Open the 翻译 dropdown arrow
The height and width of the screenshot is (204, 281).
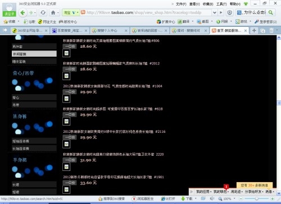pyautogui.click(x=193, y=21)
